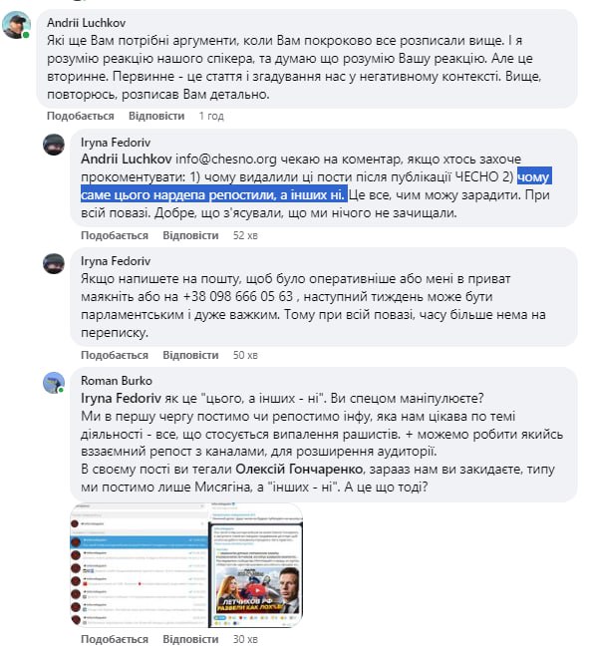Click Iryna Fedoriv's avatar on second reply
Screen dimensions: 589x650
coord(54,263)
